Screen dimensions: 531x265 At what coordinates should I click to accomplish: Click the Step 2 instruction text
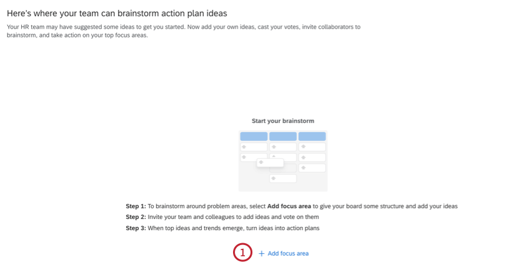222,217
